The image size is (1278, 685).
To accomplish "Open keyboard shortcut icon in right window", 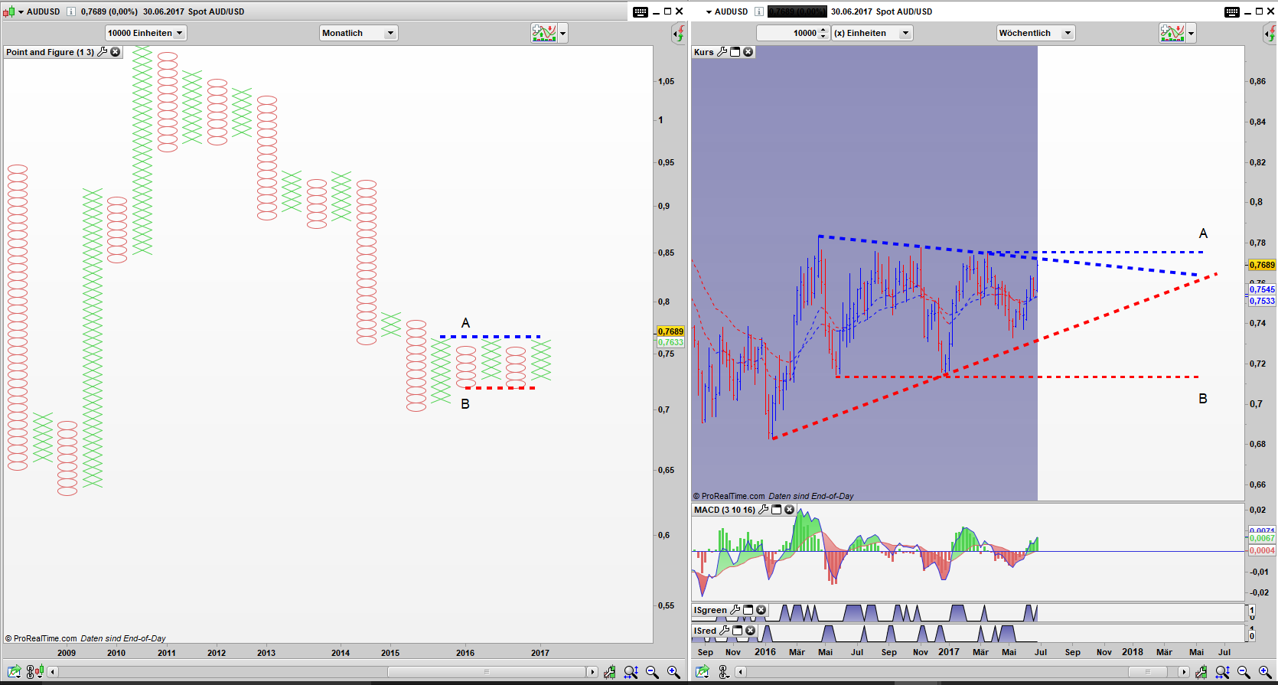I will [1232, 11].
